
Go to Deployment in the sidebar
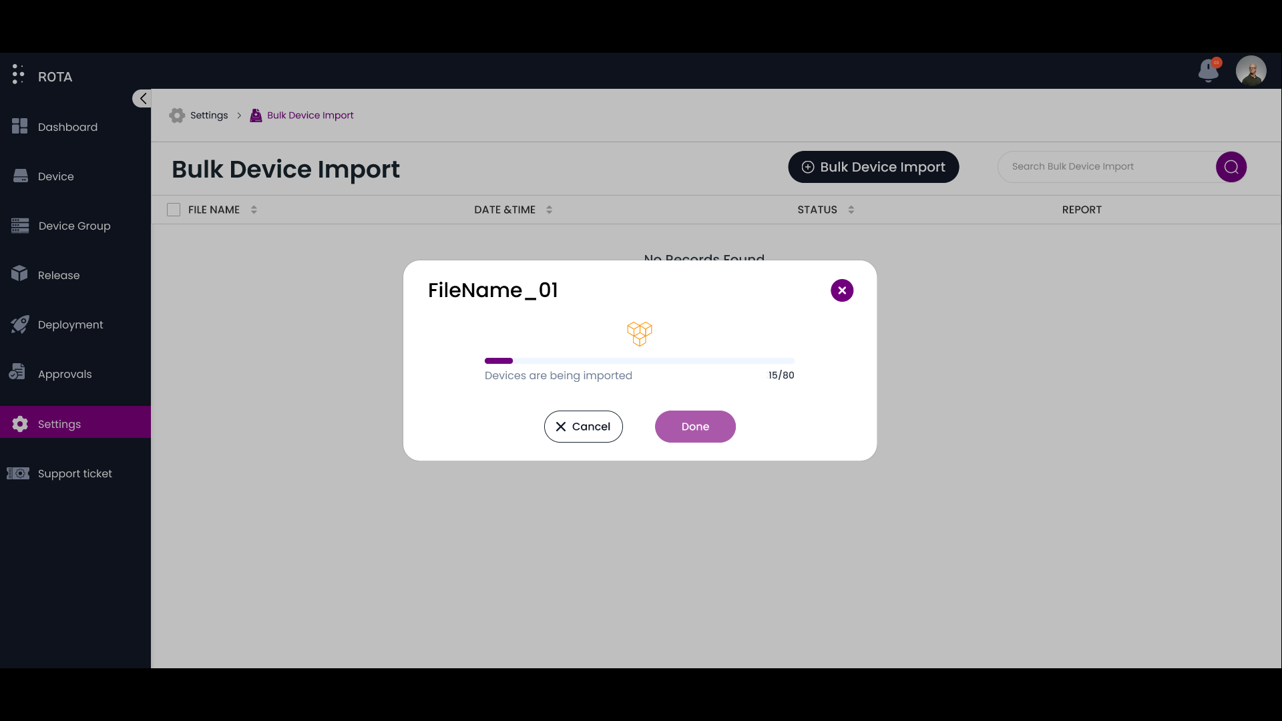pyautogui.click(x=70, y=324)
